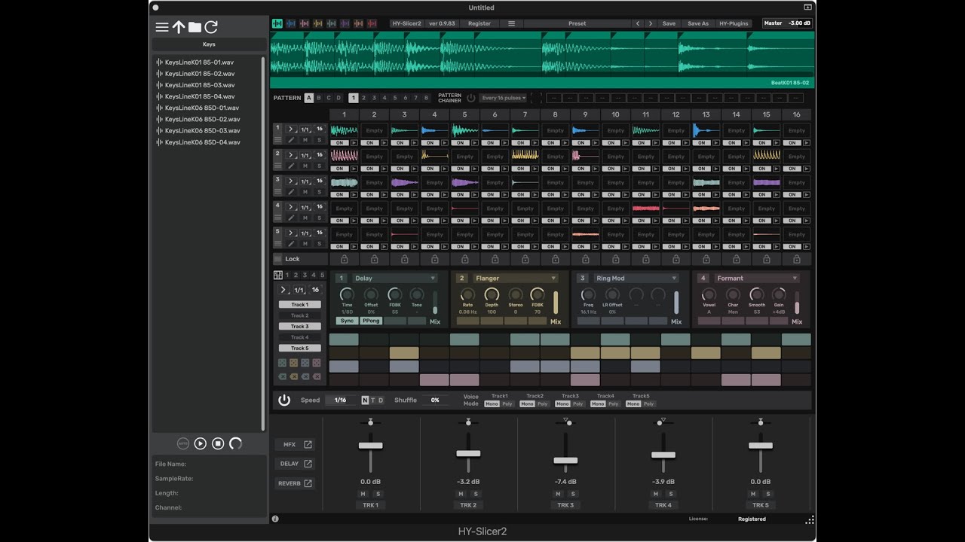965x542 pixels.
Task: Open the Ring Mod effect type dropdown
Action: click(x=637, y=279)
